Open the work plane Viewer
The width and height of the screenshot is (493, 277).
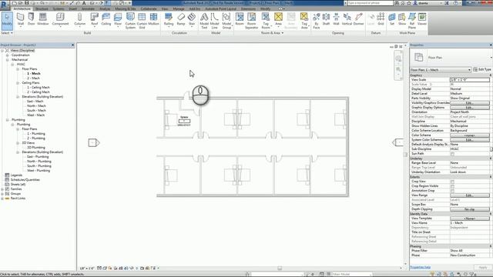point(422,19)
